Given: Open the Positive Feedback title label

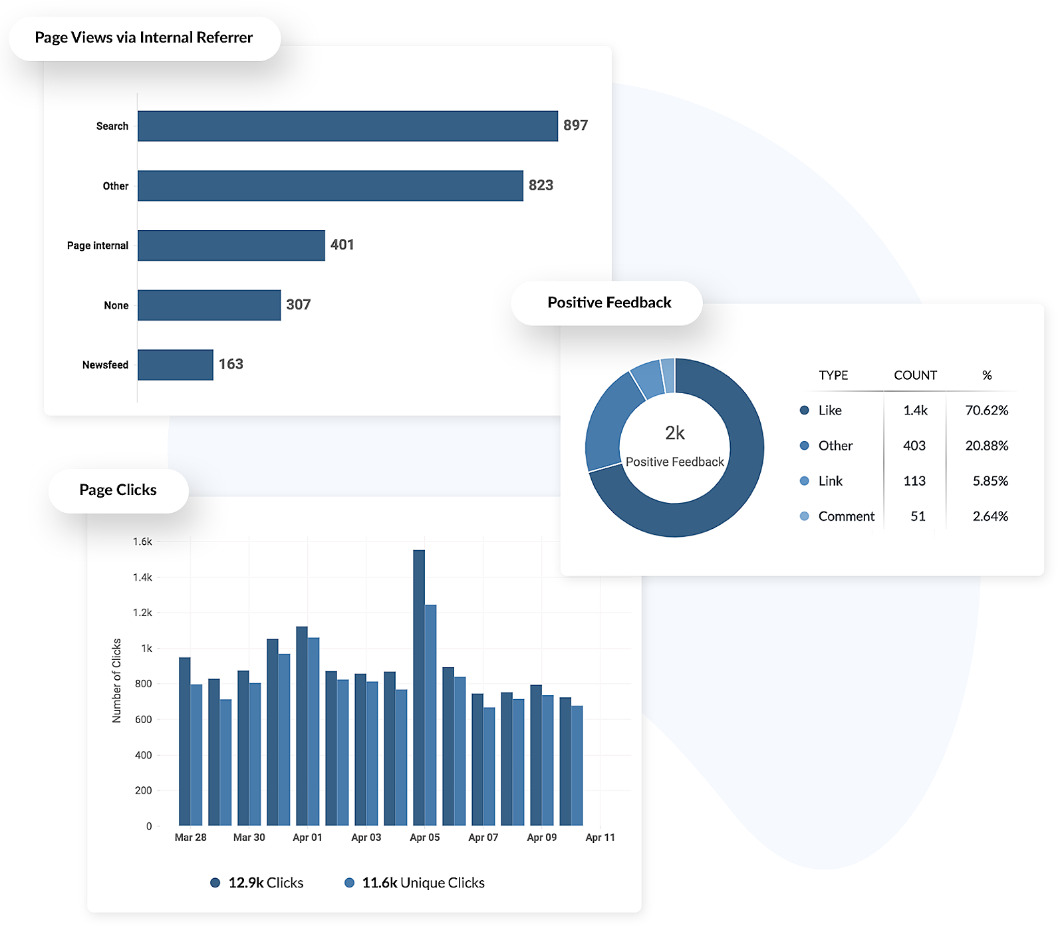Looking at the screenshot, I should (x=608, y=303).
